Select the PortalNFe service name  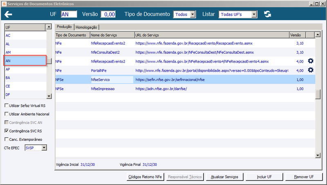[99, 70]
